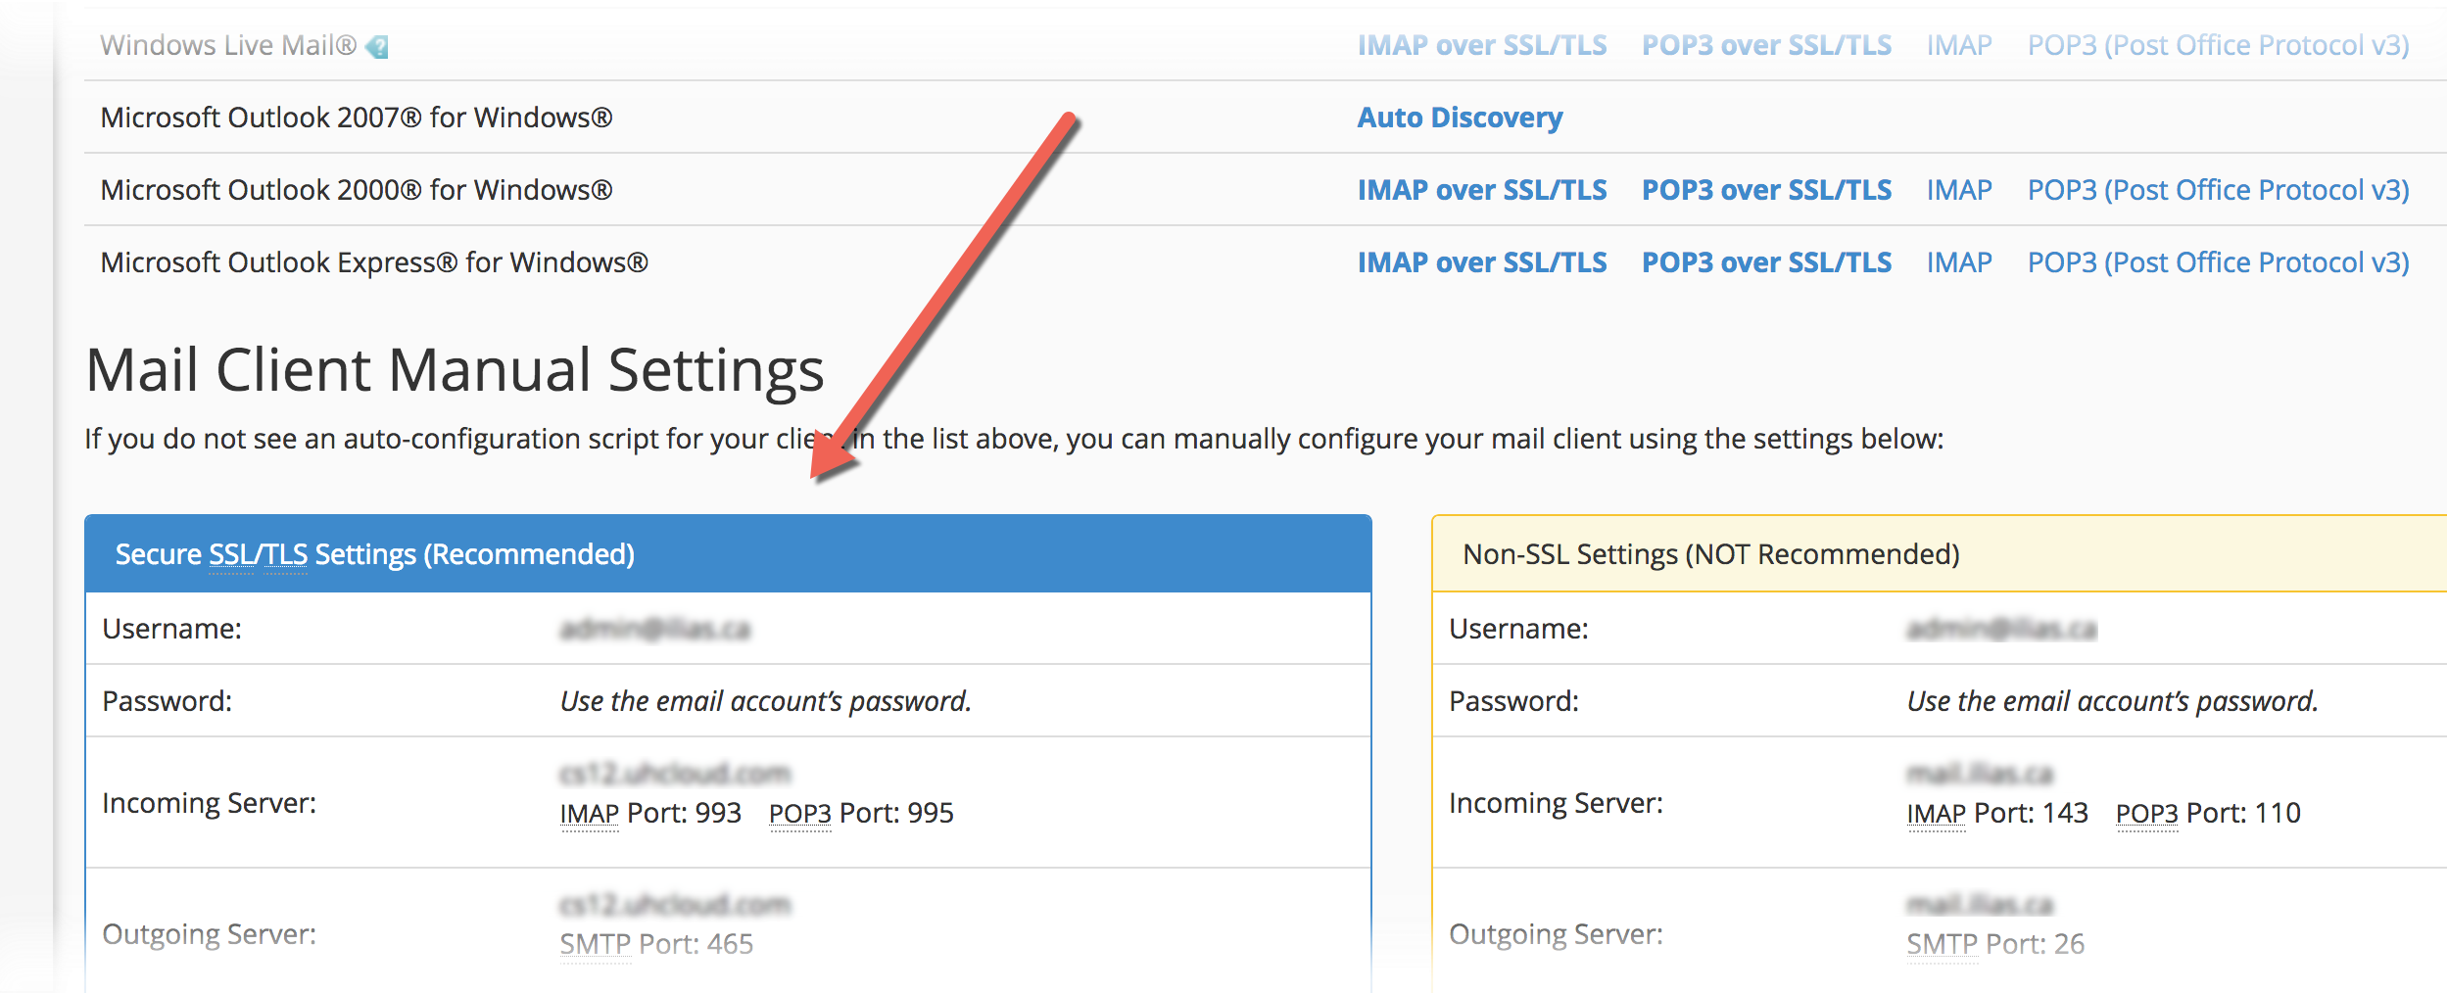Image resolution: width=2447 pixels, height=993 pixels.
Task: Open Auto Discovery for Microsoft Outlook 2007
Action: 1459,118
